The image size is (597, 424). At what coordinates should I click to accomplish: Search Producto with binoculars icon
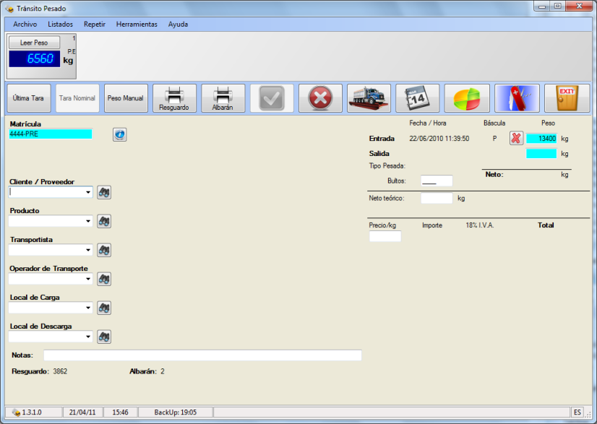click(x=104, y=221)
